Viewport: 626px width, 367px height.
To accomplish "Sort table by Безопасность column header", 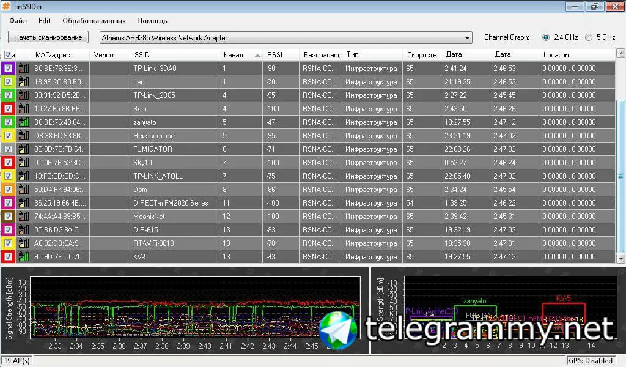I will pos(320,54).
